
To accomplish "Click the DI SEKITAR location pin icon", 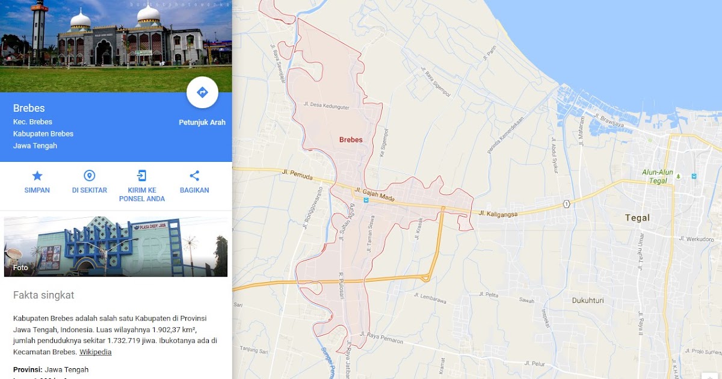I will [x=88, y=176].
